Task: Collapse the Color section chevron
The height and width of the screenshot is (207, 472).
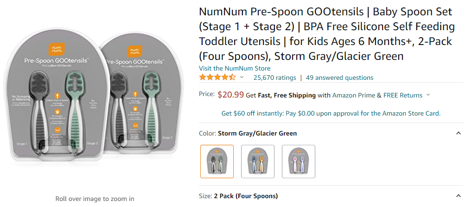Action: point(458,133)
